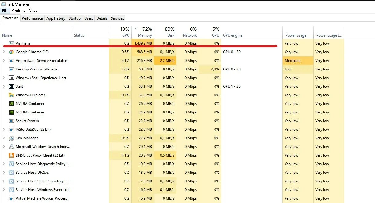375x203 pixels.
Task: Open the Services tab
Action: coord(117,18)
